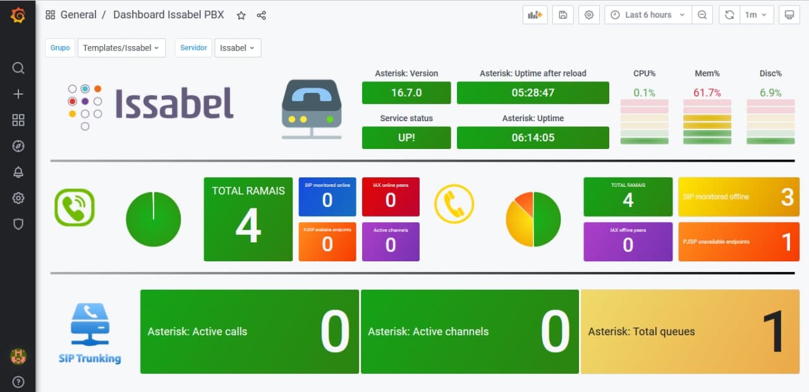Open the user profile avatar
Viewport: 809px width, 392px height.
click(x=18, y=356)
